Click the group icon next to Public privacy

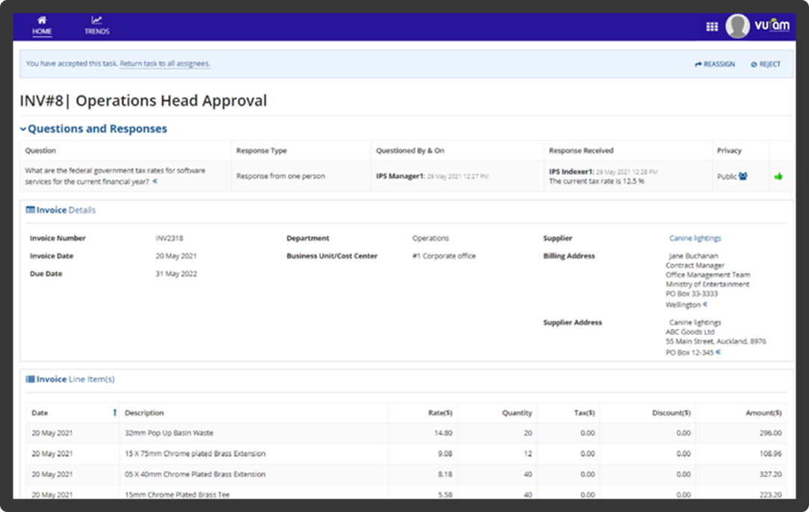point(742,176)
